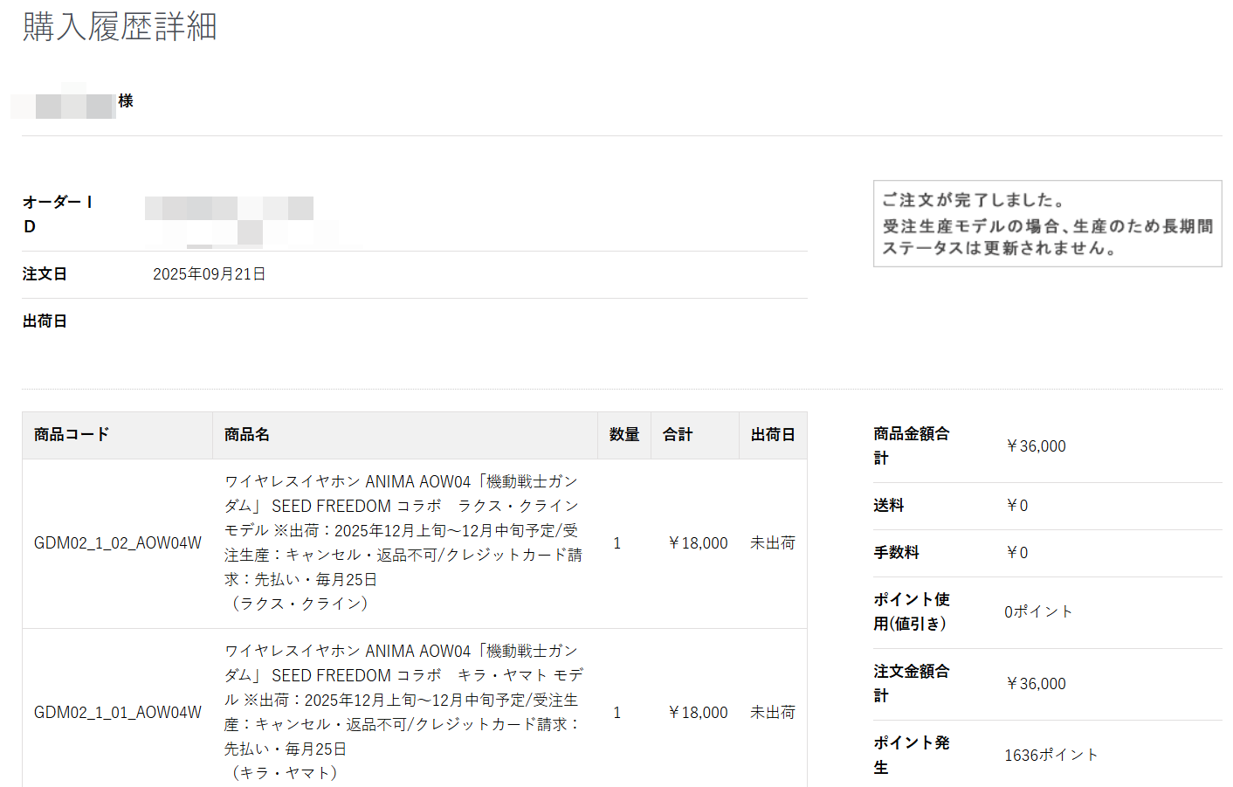1233x787 pixels.
Task: Click the 数量 column header
Action: [x=624, y=435]
